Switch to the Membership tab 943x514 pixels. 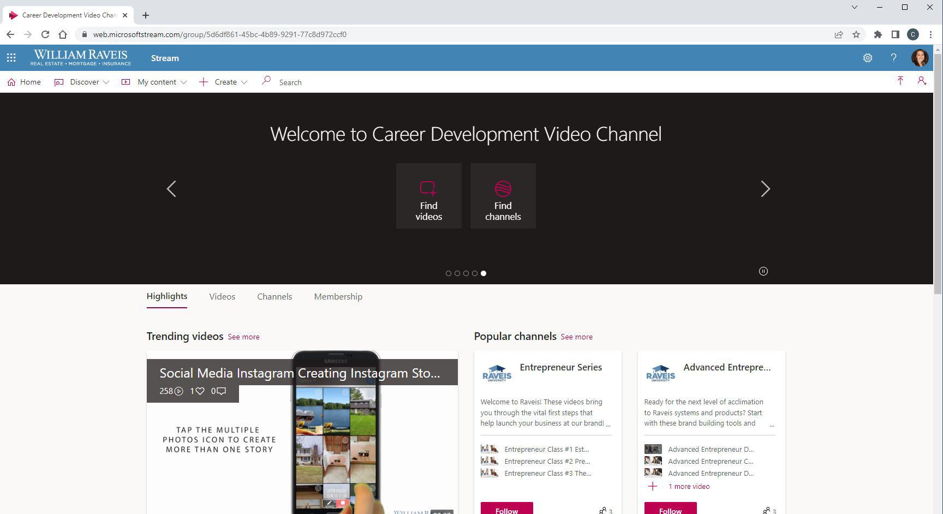(338, 297)
